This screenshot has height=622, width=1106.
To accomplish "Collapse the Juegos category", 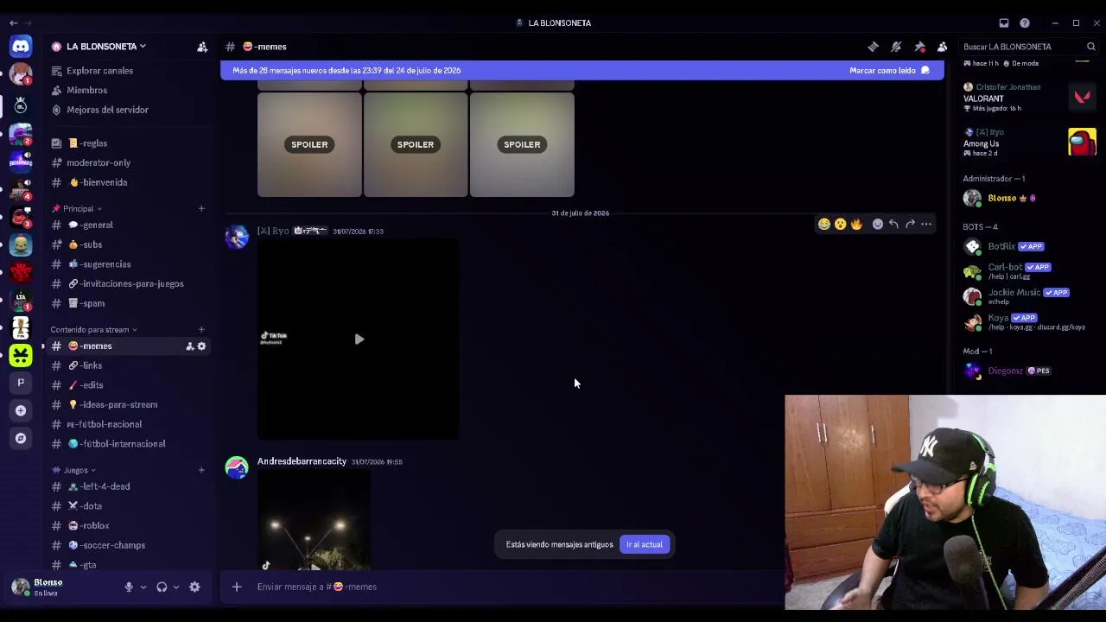I will 74,470.
